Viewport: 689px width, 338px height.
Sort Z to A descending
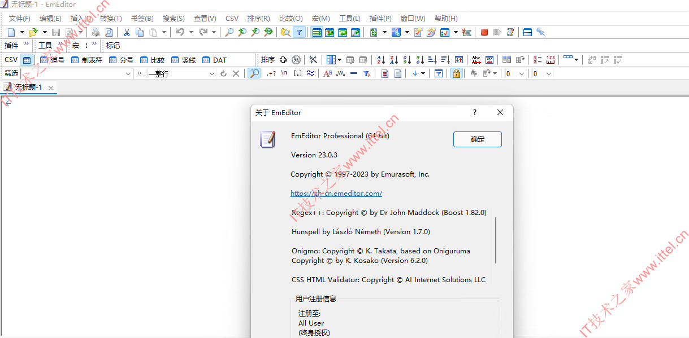tap(394, 60)
